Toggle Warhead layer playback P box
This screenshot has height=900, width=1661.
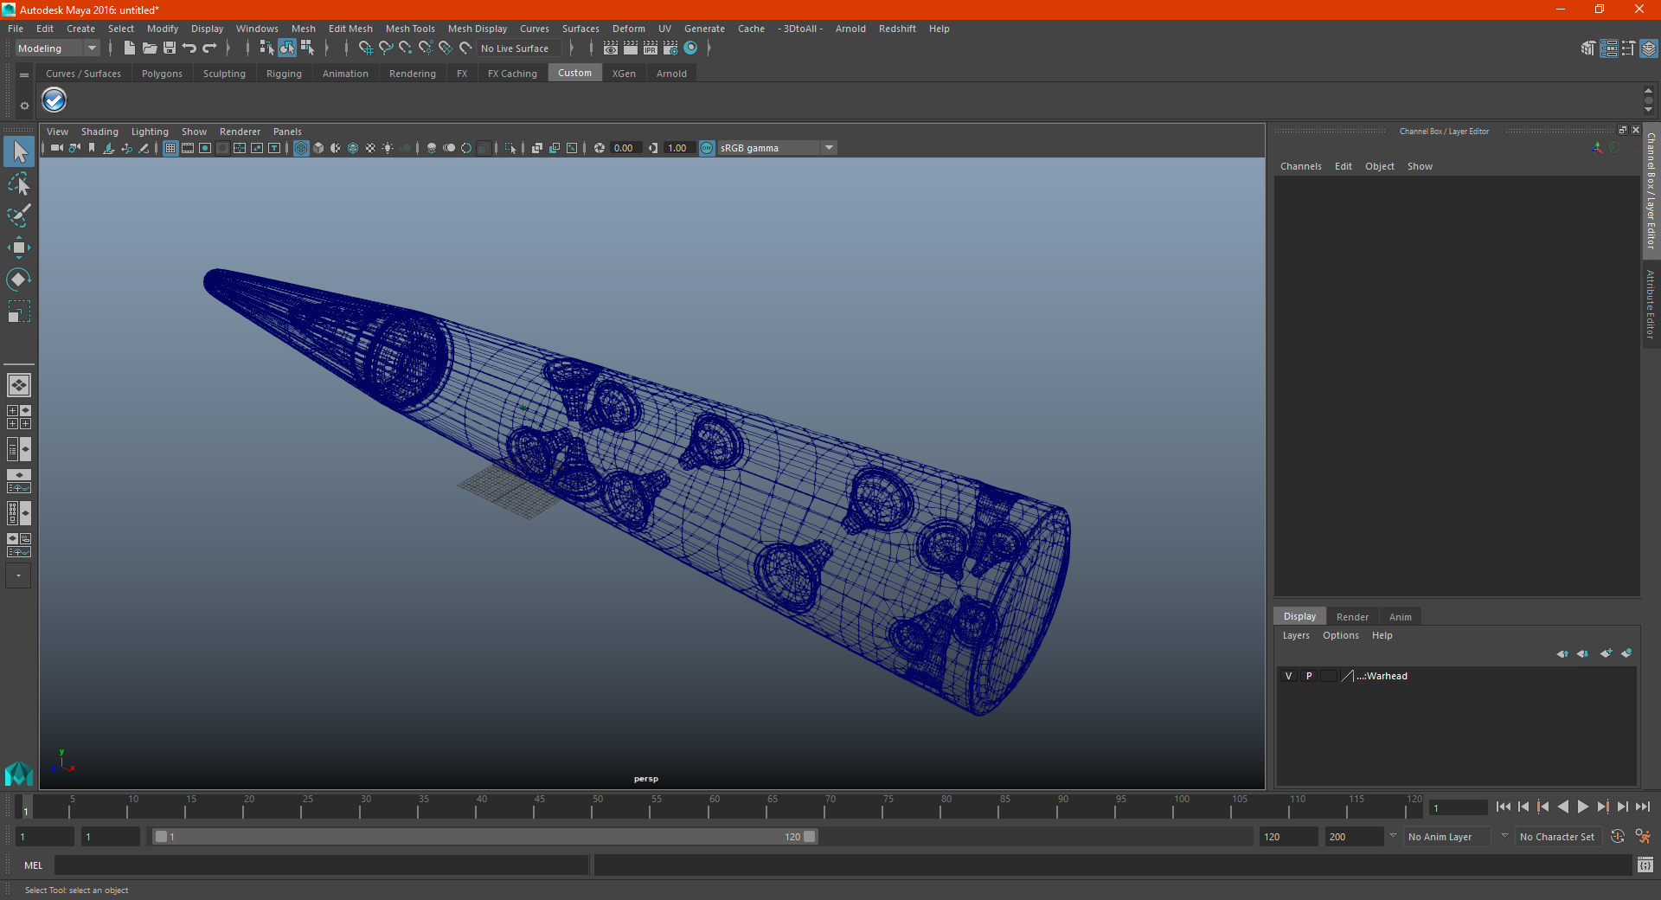1309,676
